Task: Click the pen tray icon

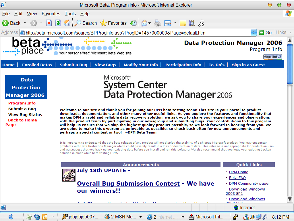Action: pos(235,217)
